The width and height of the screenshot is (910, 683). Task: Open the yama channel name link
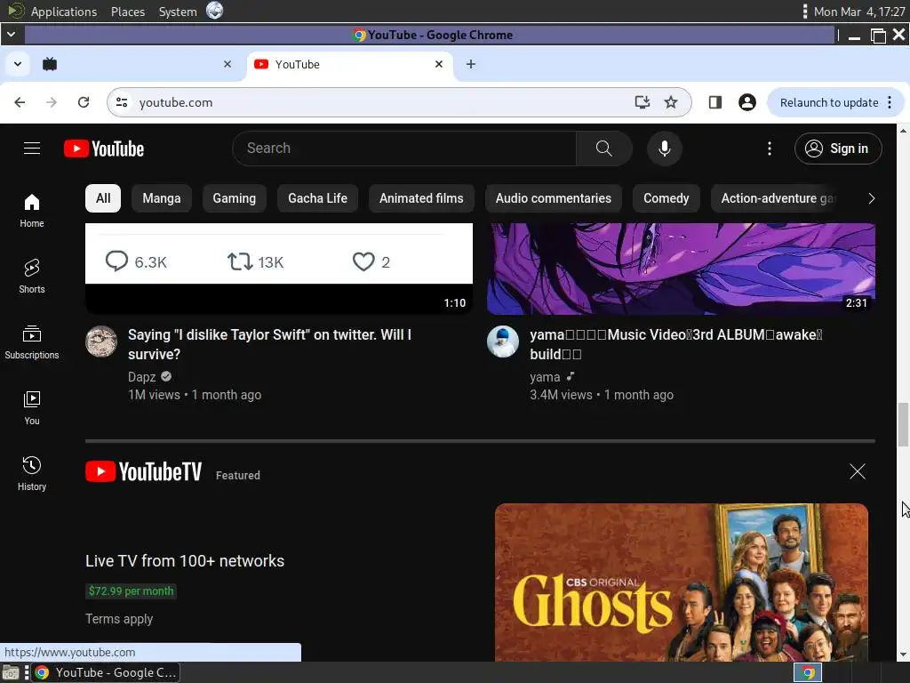coord(545,377)
